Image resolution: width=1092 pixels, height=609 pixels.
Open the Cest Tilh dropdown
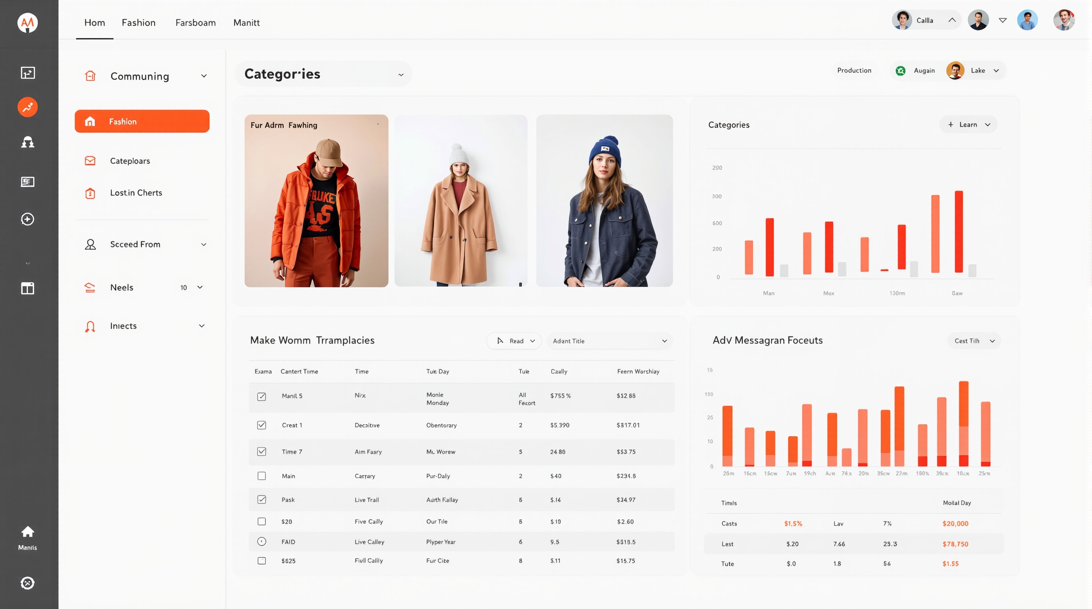click(974, 341)
